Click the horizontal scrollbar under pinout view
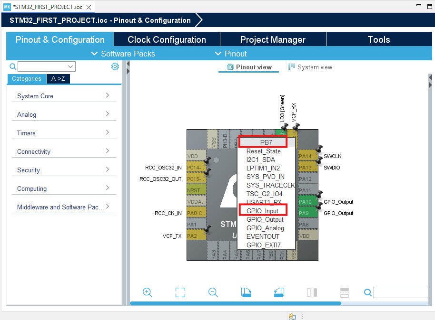 tap(236, 303)
